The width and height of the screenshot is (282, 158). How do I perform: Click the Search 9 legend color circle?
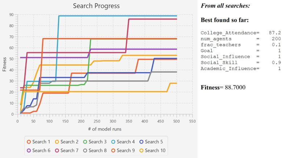click(x=113, y=150)
